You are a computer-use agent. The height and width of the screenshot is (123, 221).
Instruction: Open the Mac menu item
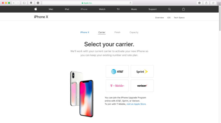click(51, 9)
